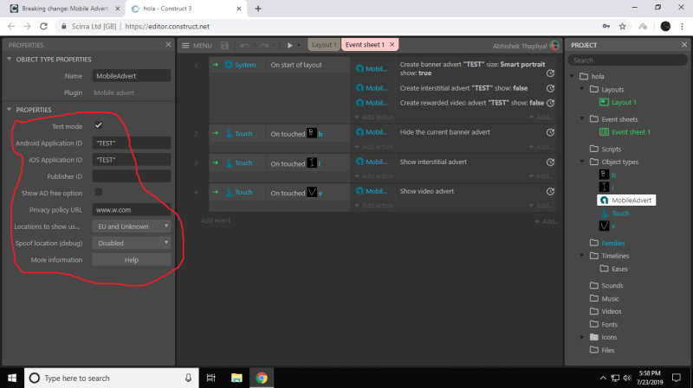Click the iOS Application ID field
Screen dimensions: 693x388
click(x=132, y=160)
